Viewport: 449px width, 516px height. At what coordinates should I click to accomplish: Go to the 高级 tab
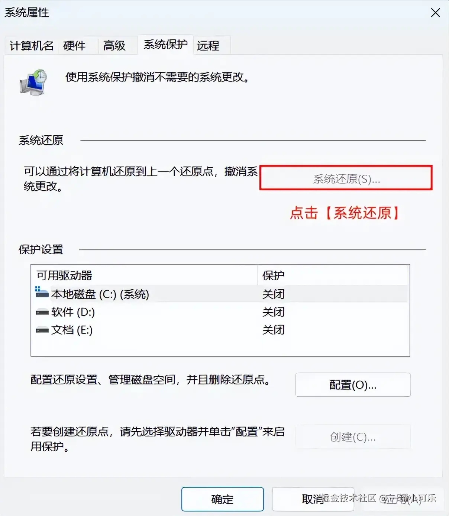(114, 46)
